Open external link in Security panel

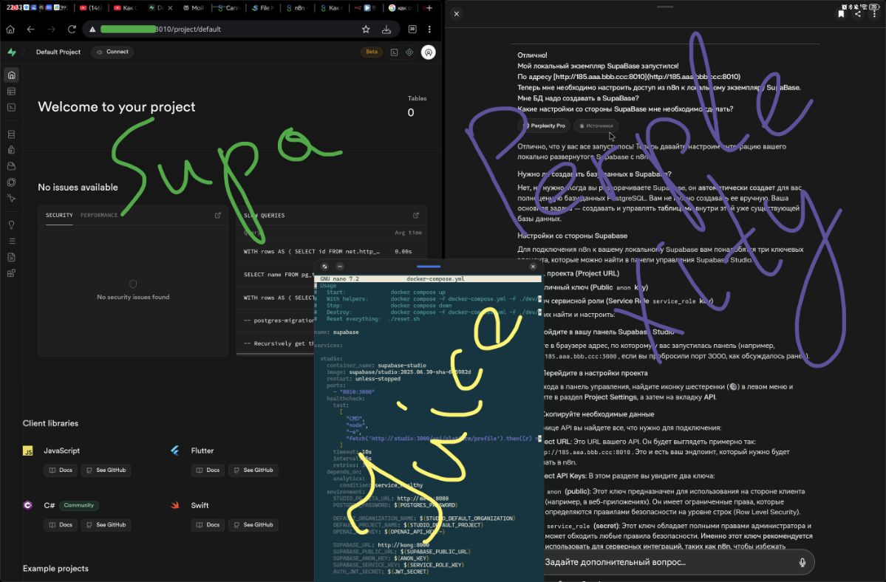tap(218, 215)
